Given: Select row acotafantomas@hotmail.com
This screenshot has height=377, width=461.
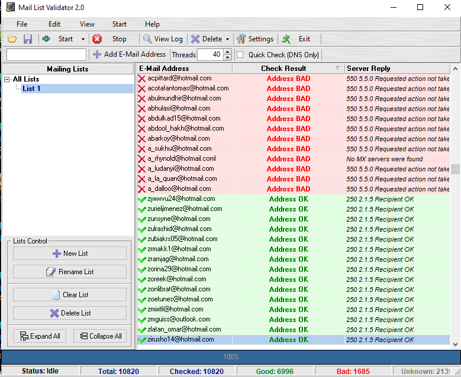Looking at the screenshot, I should [x=294, y=89].
